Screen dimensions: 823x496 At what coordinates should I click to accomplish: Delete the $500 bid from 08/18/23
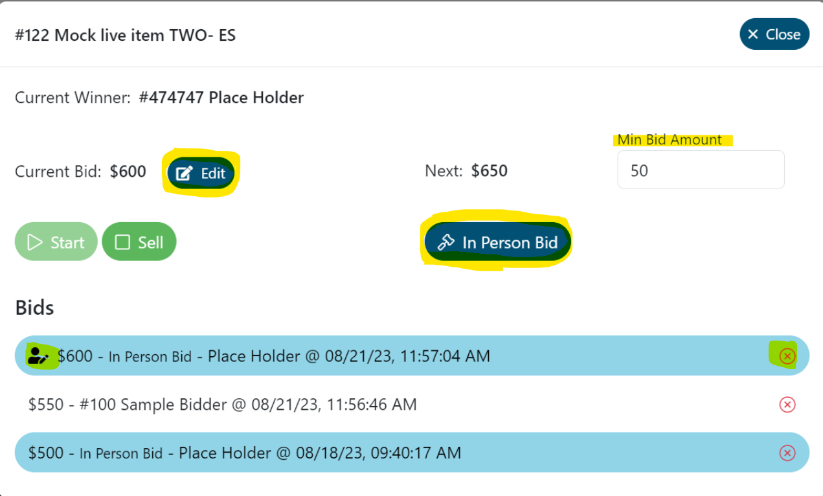click(x=787, y=453)
